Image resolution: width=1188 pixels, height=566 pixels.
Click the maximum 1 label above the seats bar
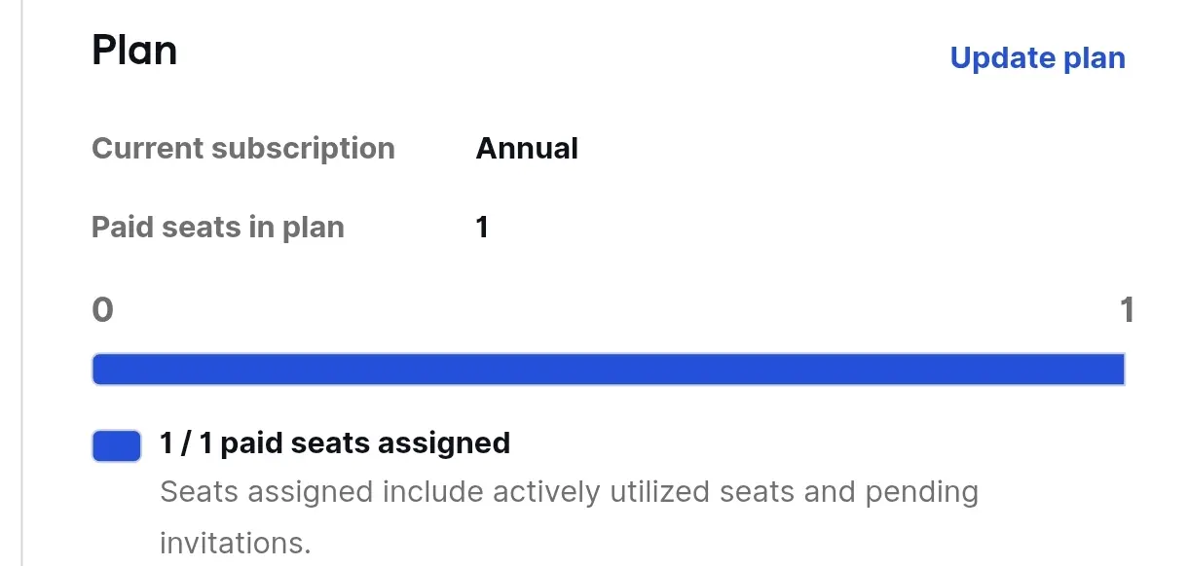pyautogui.click(x=1127, y=310)
